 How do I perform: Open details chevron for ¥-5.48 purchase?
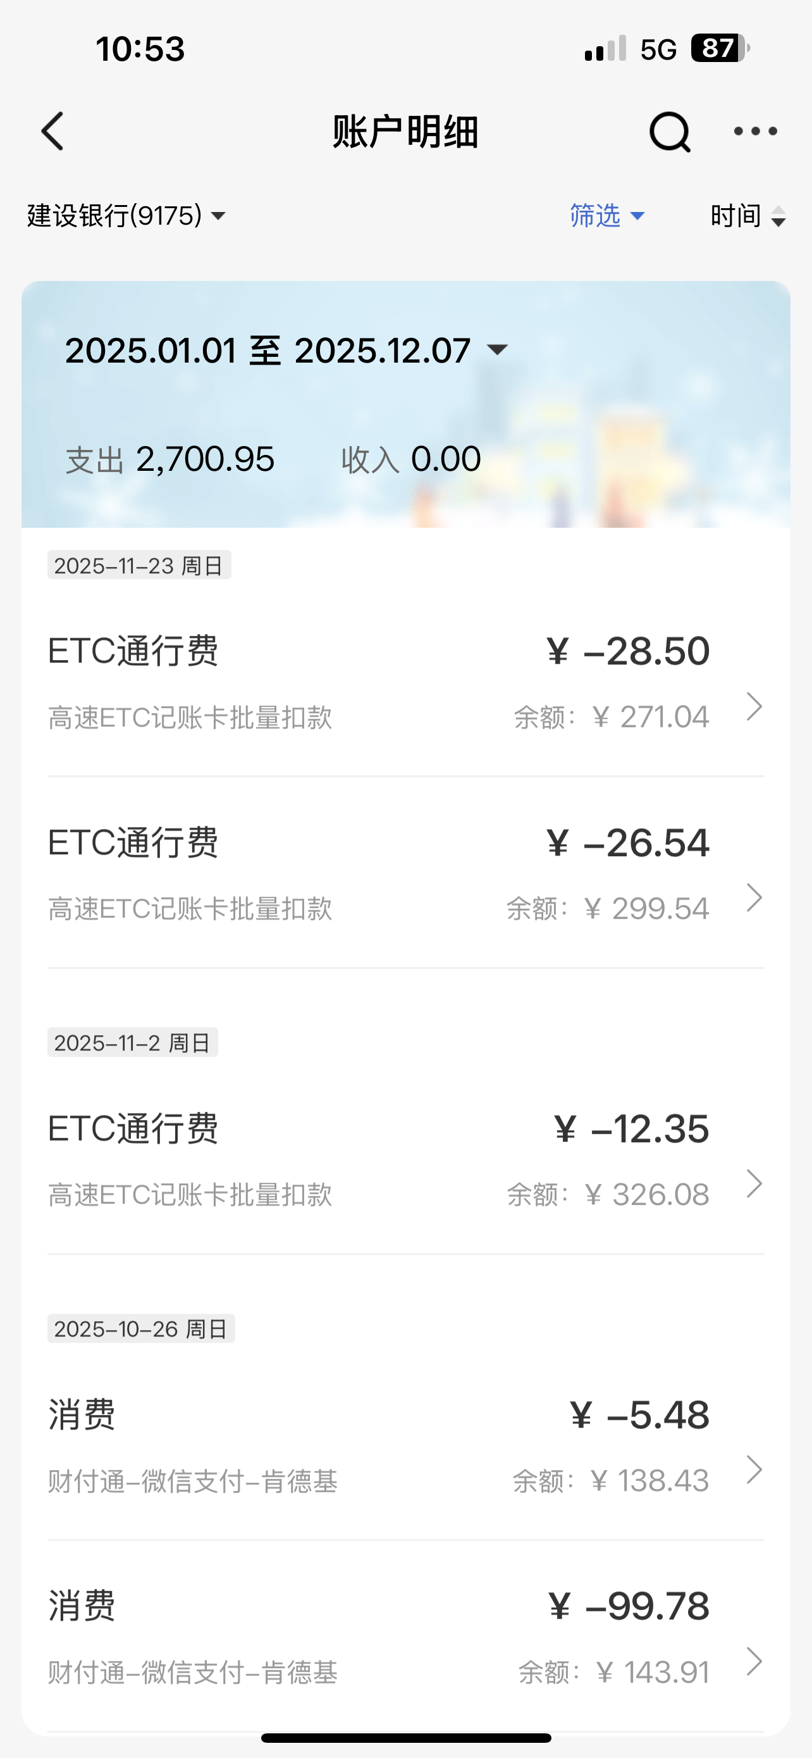753,1469
